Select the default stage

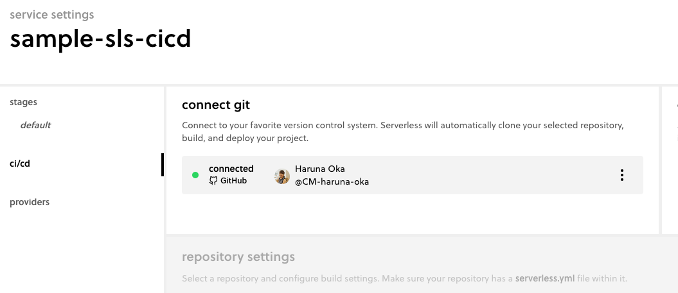point(35,125)
